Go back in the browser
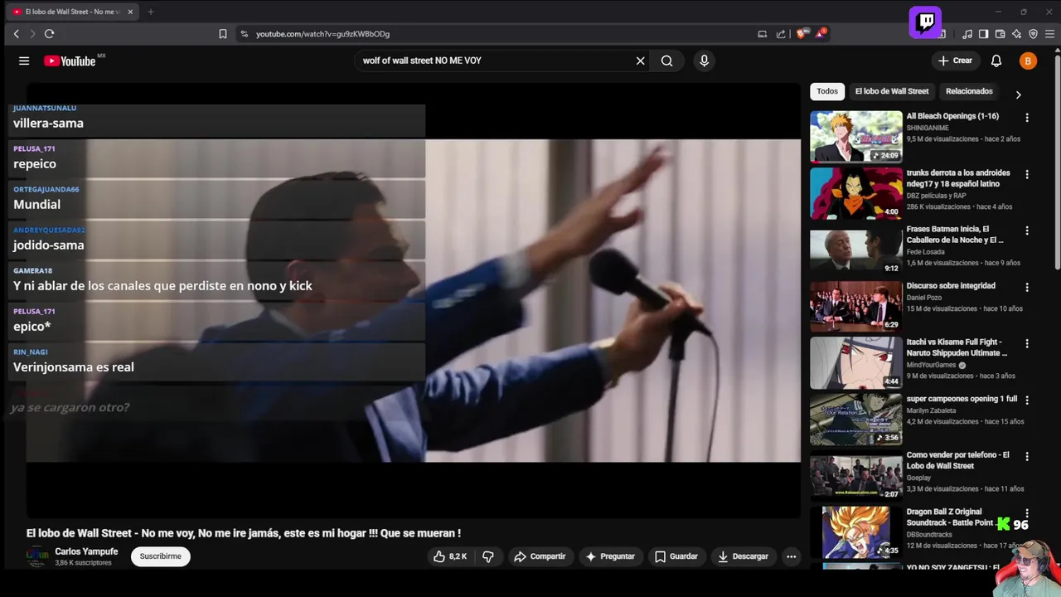This screenshot has width=1061, height=597. coord(16,34)
